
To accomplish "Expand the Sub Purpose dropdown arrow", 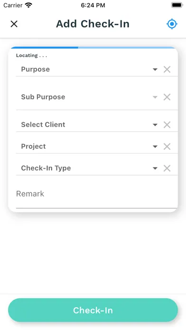I will [155, 97].
